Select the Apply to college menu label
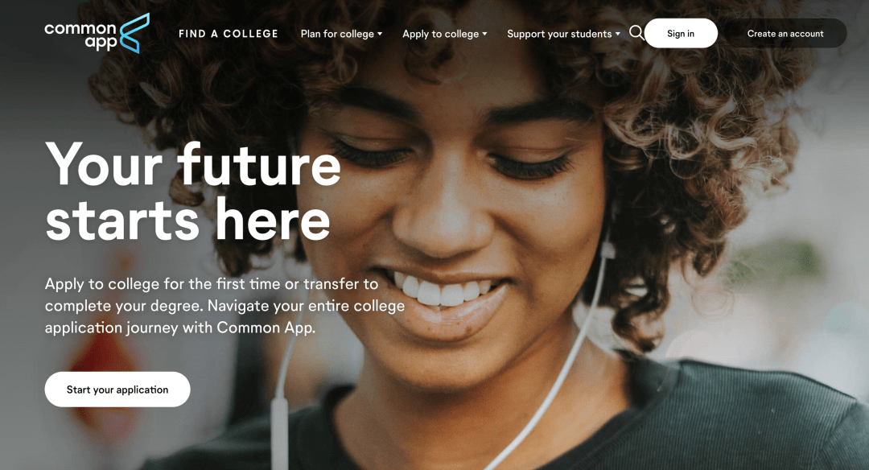869x470 pixels. (x=441, y=34)
